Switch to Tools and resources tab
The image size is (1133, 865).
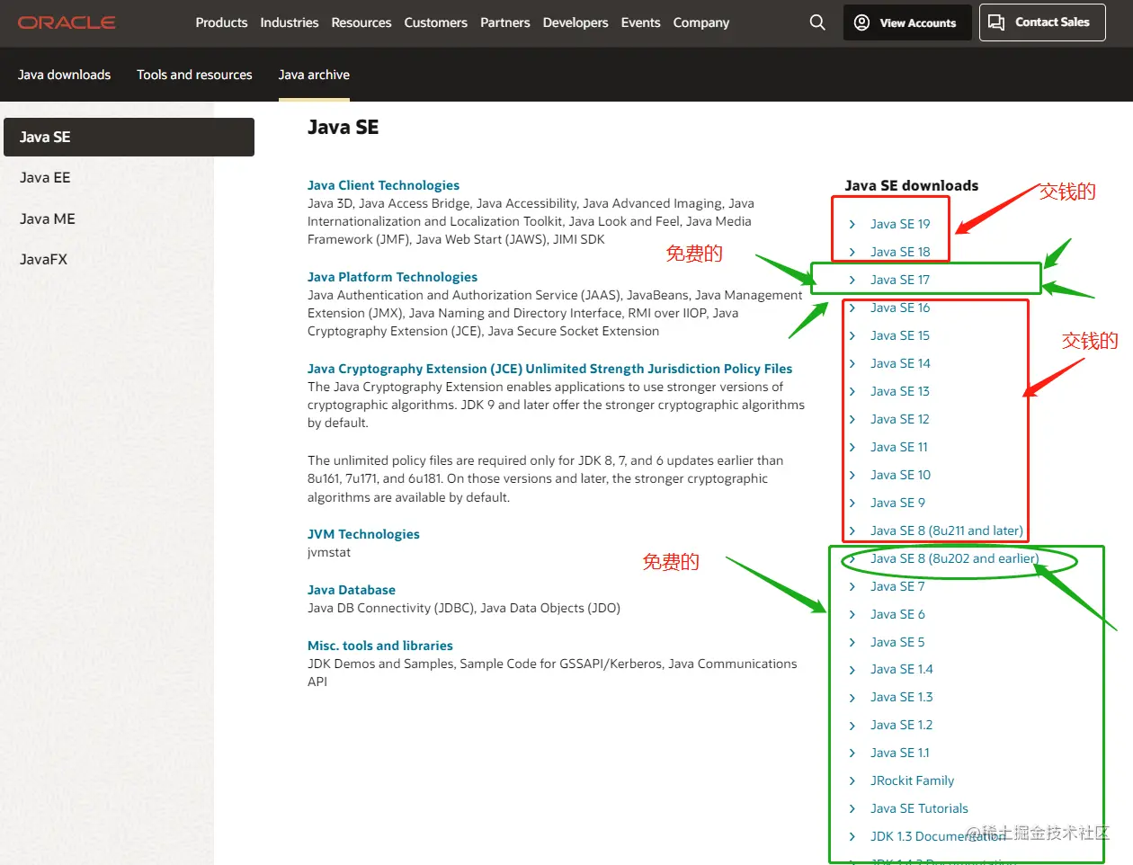coord(194,75)
